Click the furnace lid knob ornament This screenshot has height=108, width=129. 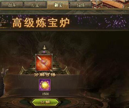(45, 47)
